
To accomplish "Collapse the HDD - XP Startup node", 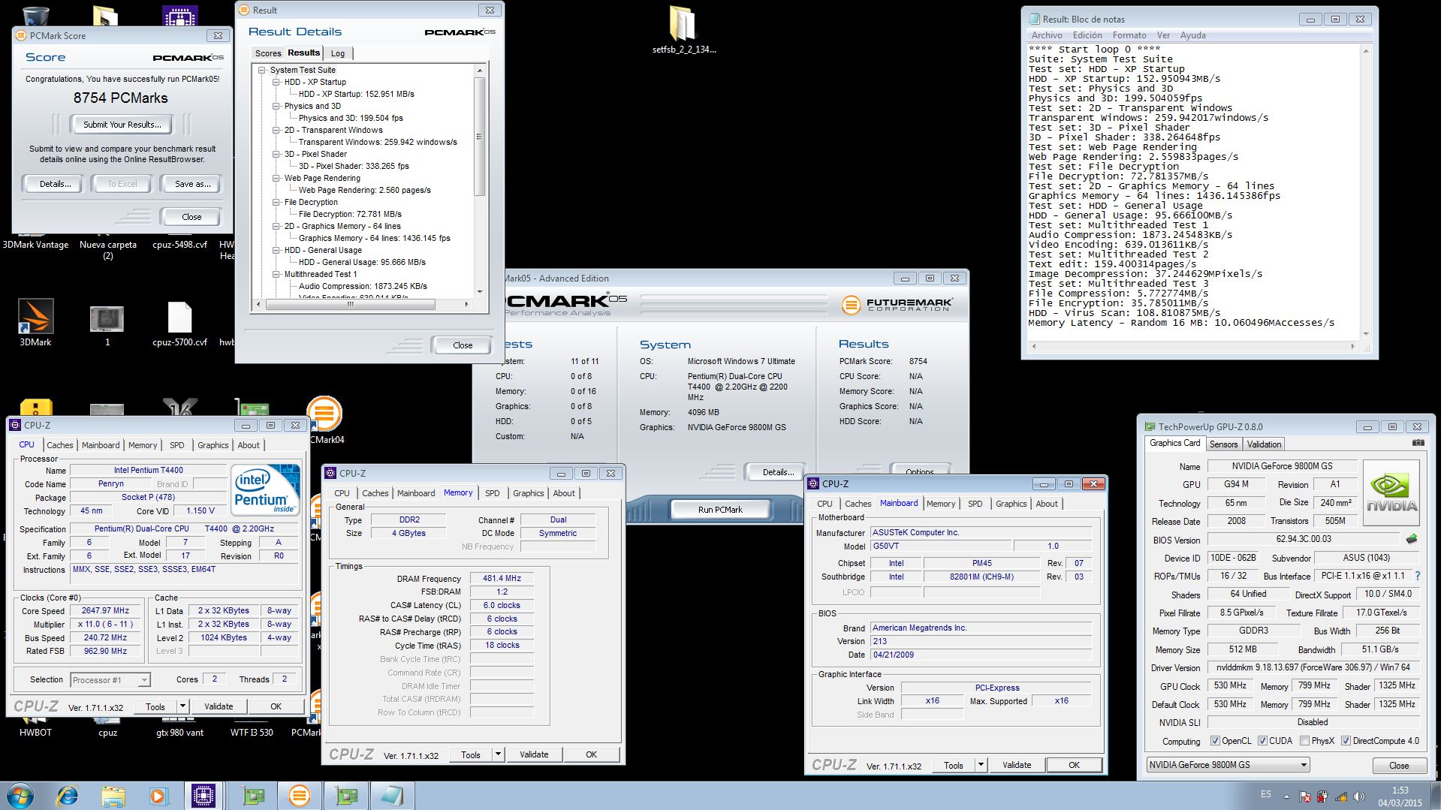I will pos(276,82).
